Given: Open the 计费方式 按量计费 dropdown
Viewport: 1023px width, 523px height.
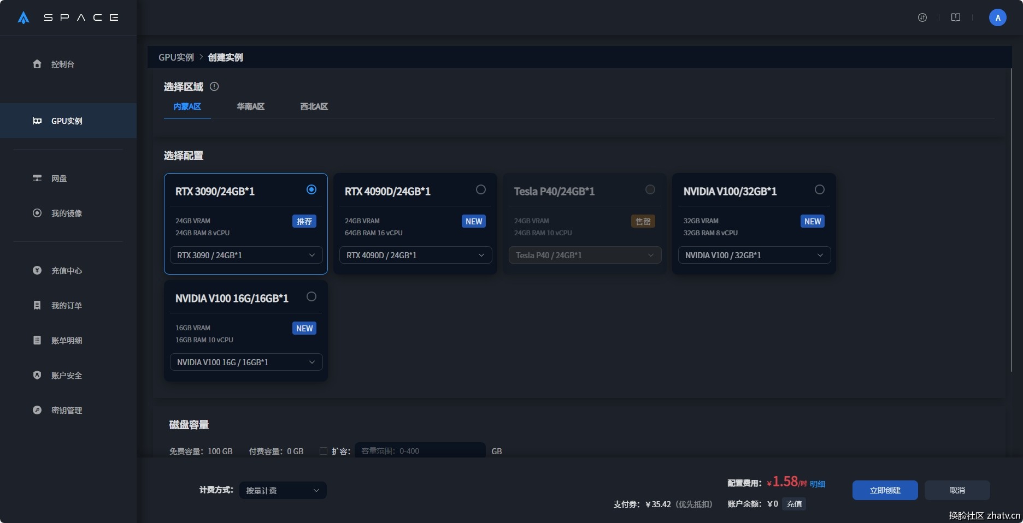Looking at the screenshot, I should click(283, 490).
